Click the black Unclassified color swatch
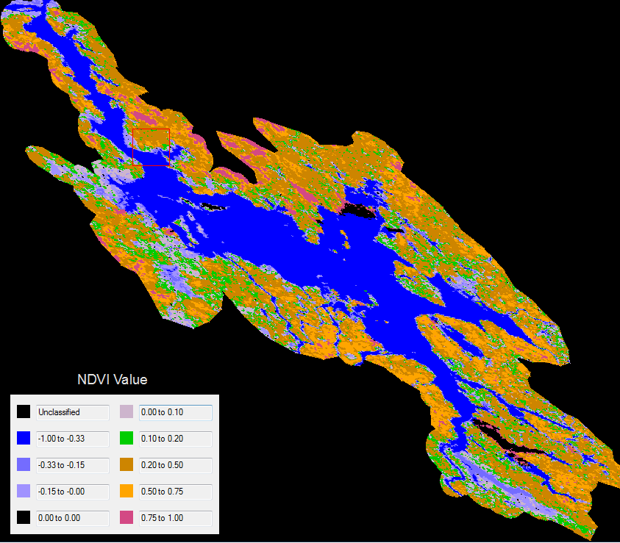 [x=24, y=411]
